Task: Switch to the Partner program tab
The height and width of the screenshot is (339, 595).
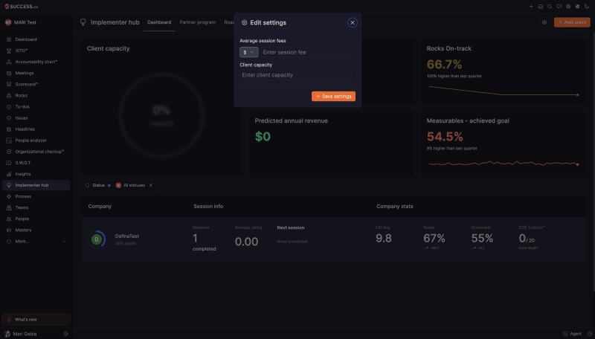Action: tap(197, 22)
